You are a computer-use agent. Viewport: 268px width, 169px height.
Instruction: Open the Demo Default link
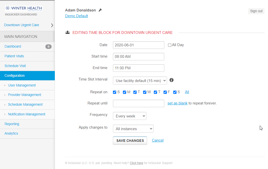76,16
